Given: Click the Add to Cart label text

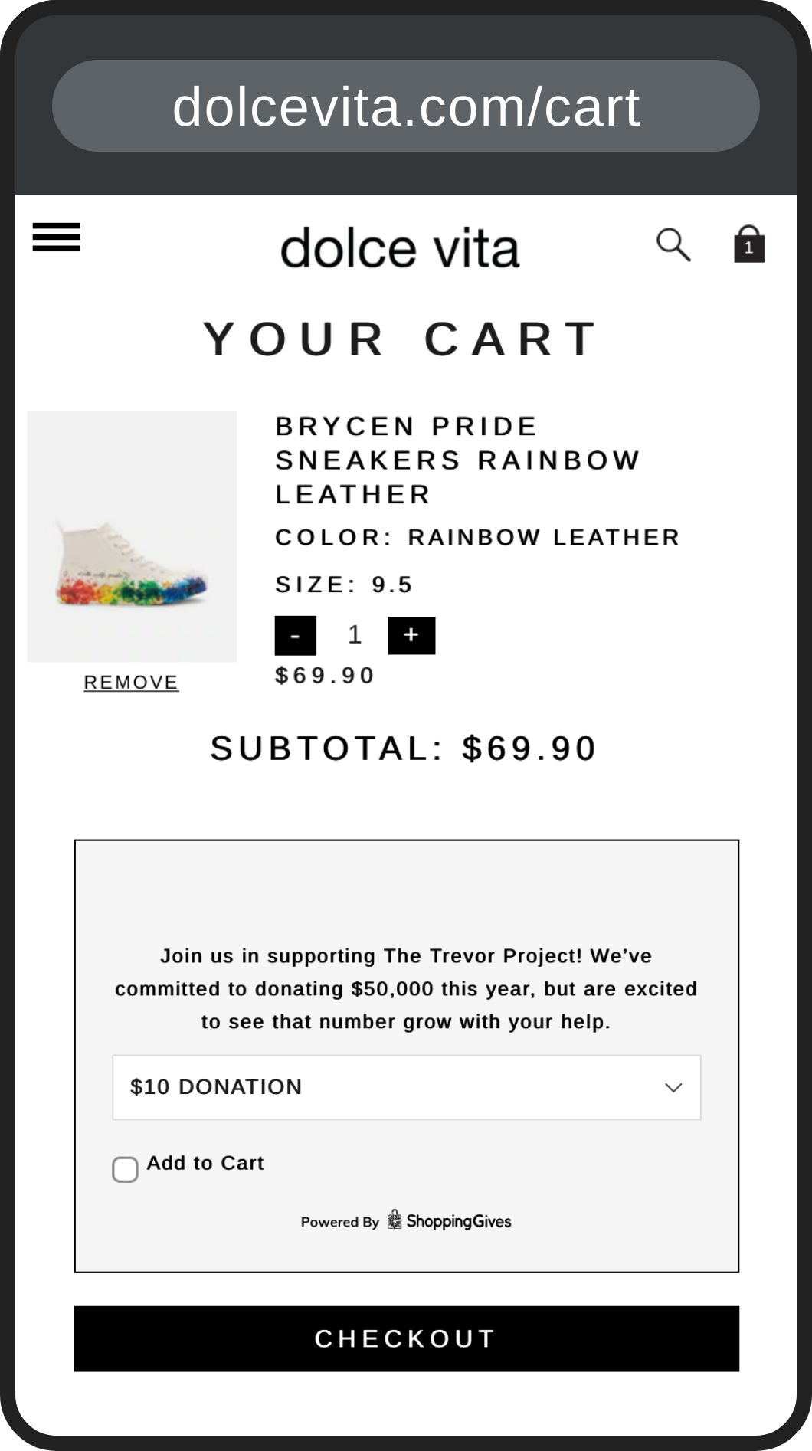Looking at the screenshot, I should point(205,1163).
